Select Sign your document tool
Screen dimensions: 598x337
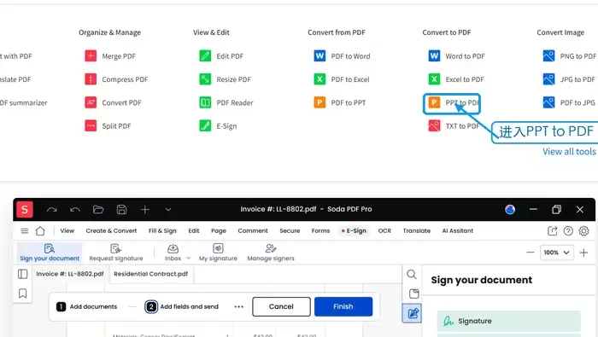point(50,253)
